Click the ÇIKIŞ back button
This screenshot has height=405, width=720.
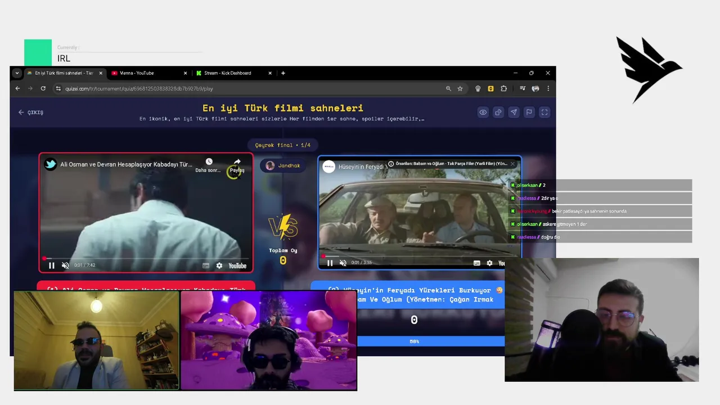[x=31, y=112]
